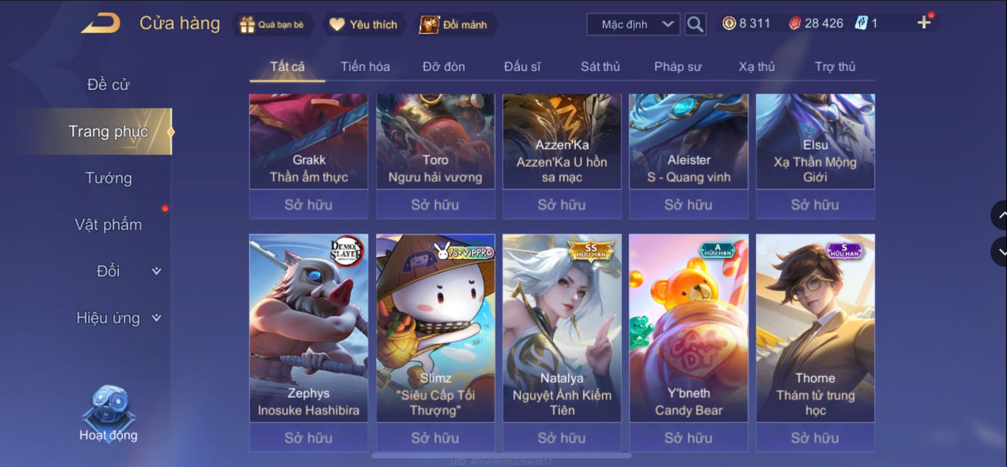This screenshot has width=1007, height=467.
Task: Click Sở hữu under Grakk skin
Action: pyautogui.click(x=308, y=205)
